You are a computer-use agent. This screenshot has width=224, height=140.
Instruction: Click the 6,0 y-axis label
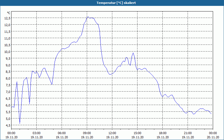tap(8, 105)
